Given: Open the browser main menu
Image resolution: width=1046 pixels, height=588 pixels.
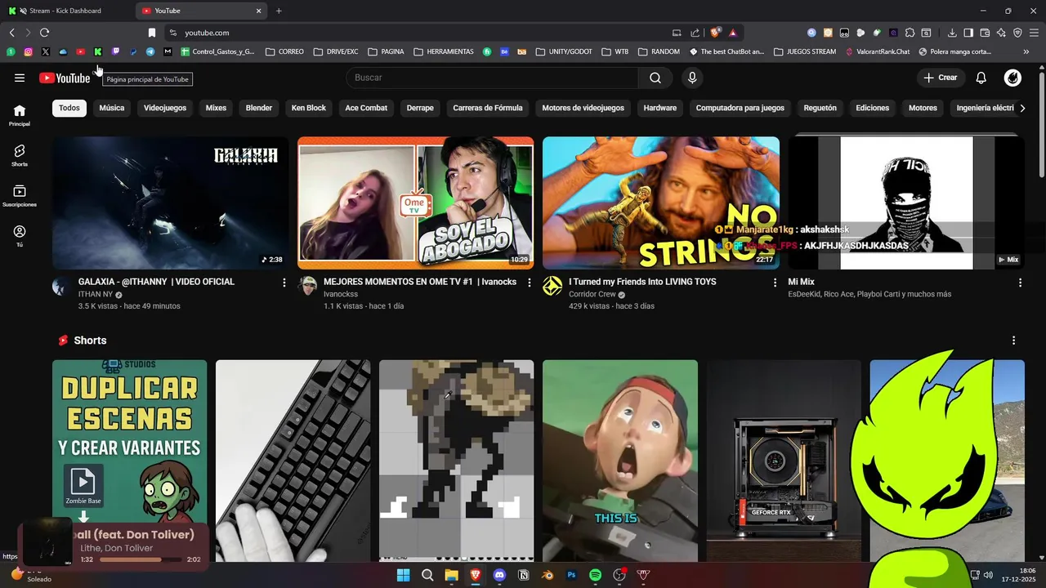Looking at the screenshot, I should pos(1034,33).
